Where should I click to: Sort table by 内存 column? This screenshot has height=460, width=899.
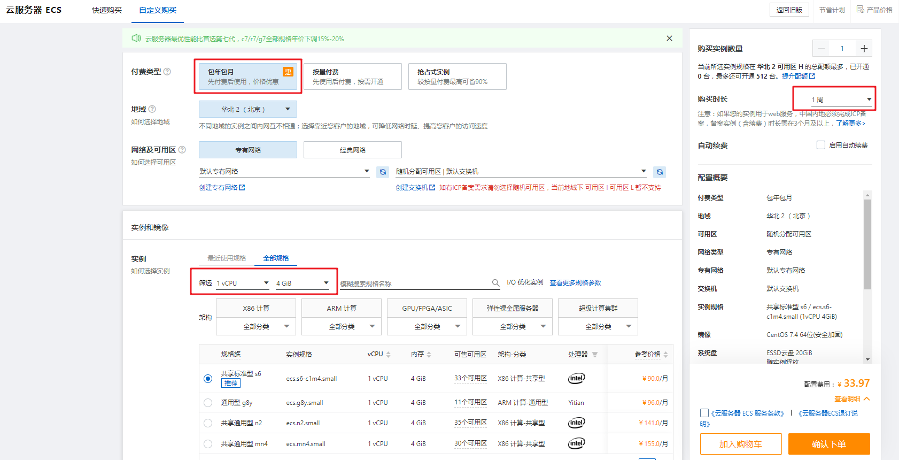pyautogui.click(x=429, y=355)
